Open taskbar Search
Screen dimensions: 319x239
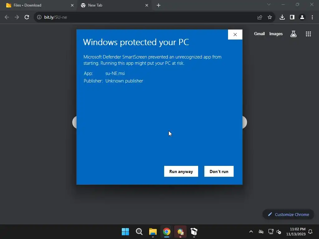pyautogui.click(x=139, y=232)
